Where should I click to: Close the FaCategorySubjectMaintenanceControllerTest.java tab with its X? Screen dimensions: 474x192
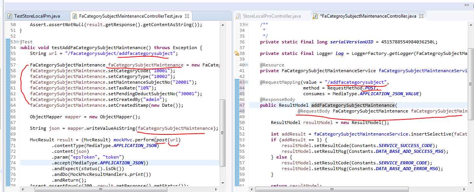click(187, 16)
